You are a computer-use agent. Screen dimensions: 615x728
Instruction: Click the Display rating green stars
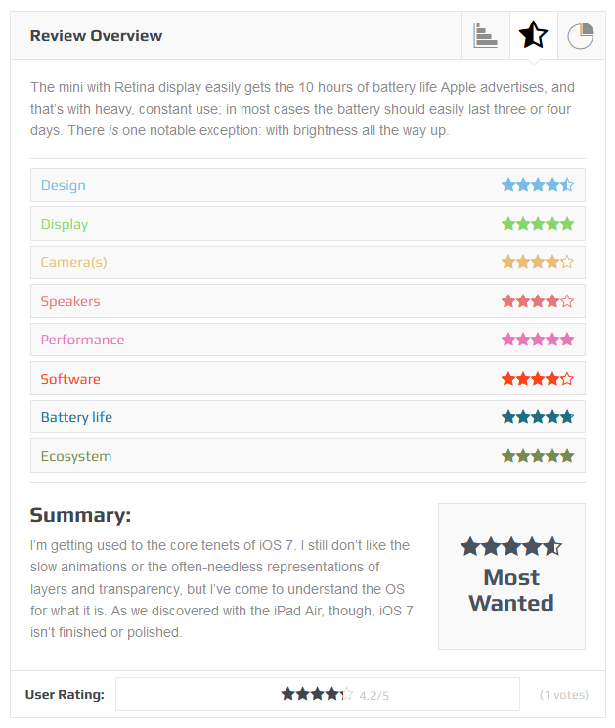coord(537,224)
